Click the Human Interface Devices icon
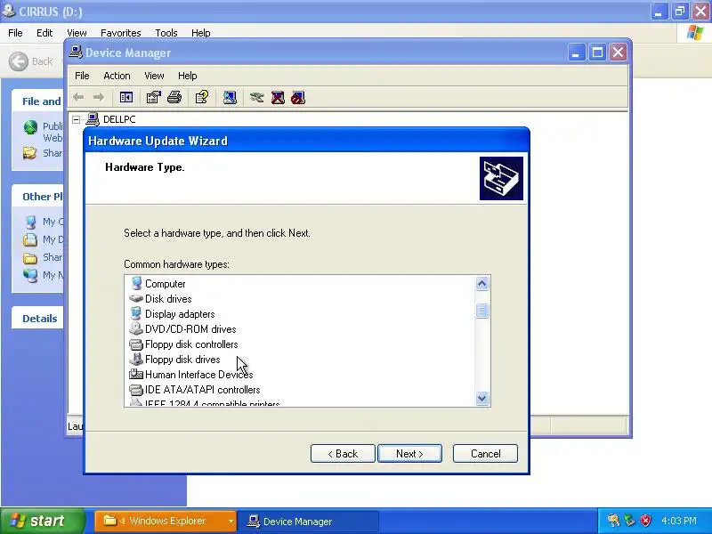The image size is (712, 534). click(x=136, y=374)
